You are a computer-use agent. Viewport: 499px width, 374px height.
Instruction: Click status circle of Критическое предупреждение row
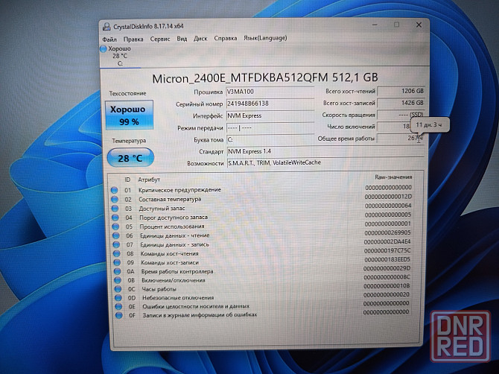[114, 190]
